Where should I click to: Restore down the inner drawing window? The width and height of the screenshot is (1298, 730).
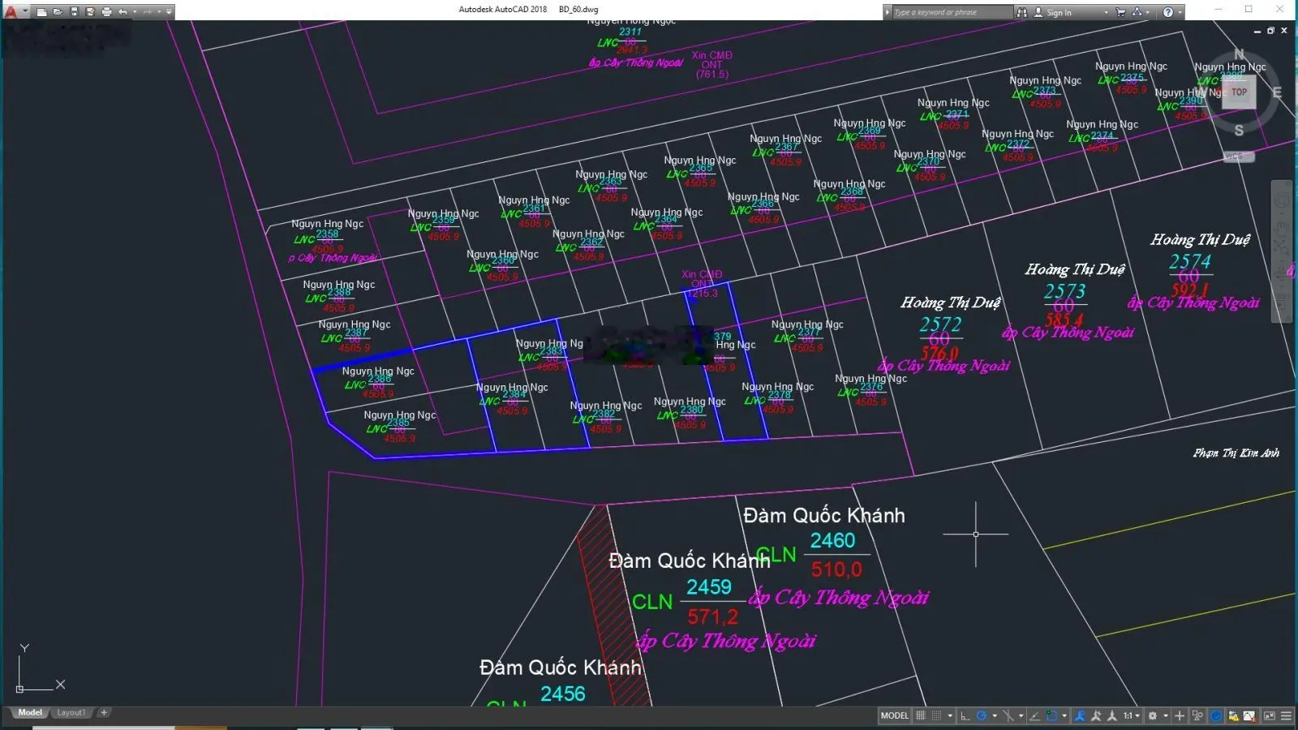[x=1270, y=31]
